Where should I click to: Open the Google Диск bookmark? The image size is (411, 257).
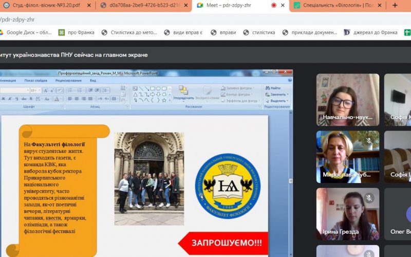click(x=25, y=32)
